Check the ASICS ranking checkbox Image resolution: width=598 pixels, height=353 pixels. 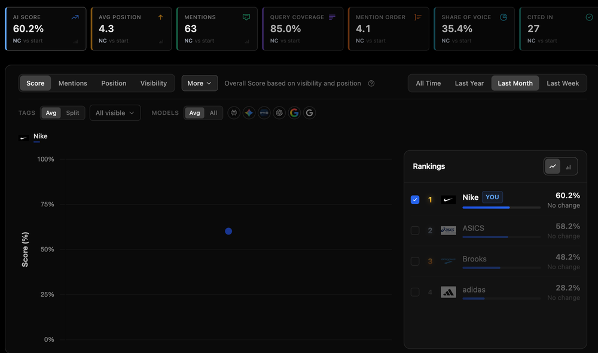click(x=415, y=230)
